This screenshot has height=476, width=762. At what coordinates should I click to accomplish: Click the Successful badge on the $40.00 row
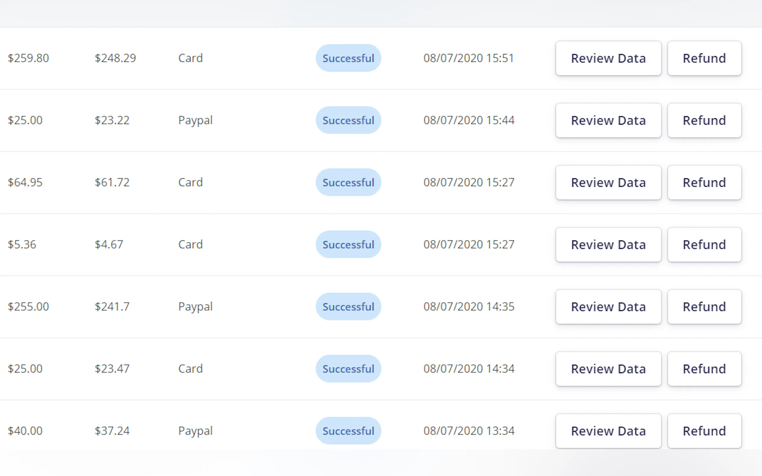tap(348, 431)
